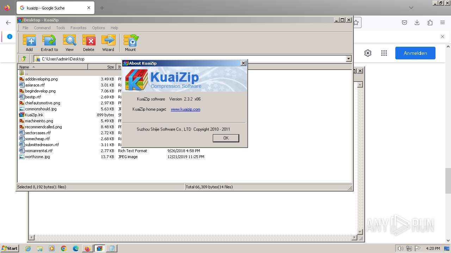Click the Add archive toolbar icon
Image resolution: width=451 pixels, height=253 pixels.
click(x=29, y=43)
